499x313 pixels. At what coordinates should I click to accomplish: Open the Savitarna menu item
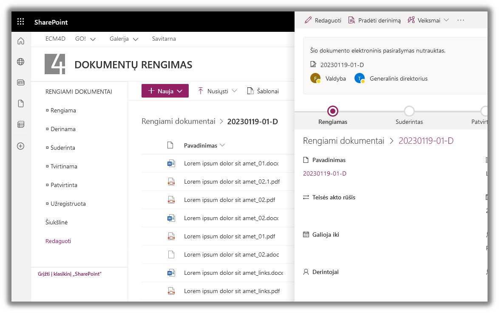(164, 39)
